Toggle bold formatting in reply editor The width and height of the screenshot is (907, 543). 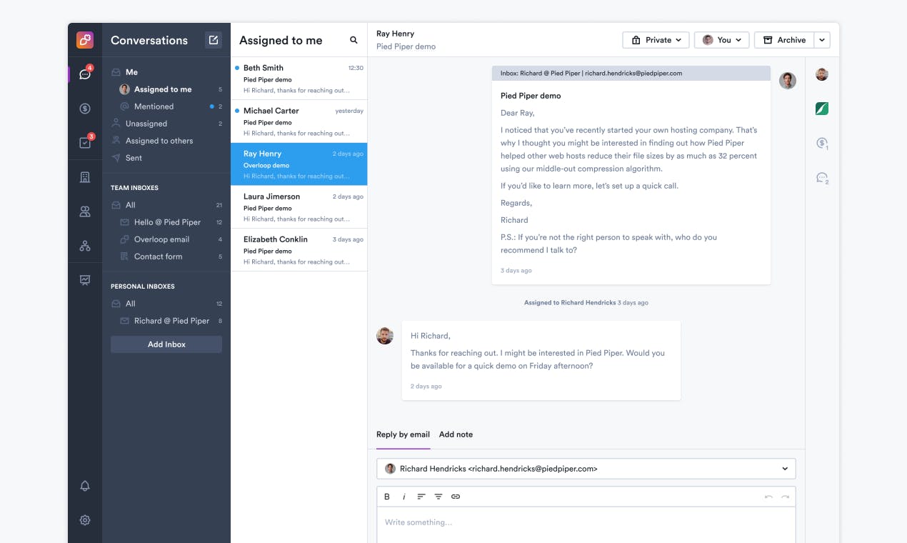pos(387,497)
